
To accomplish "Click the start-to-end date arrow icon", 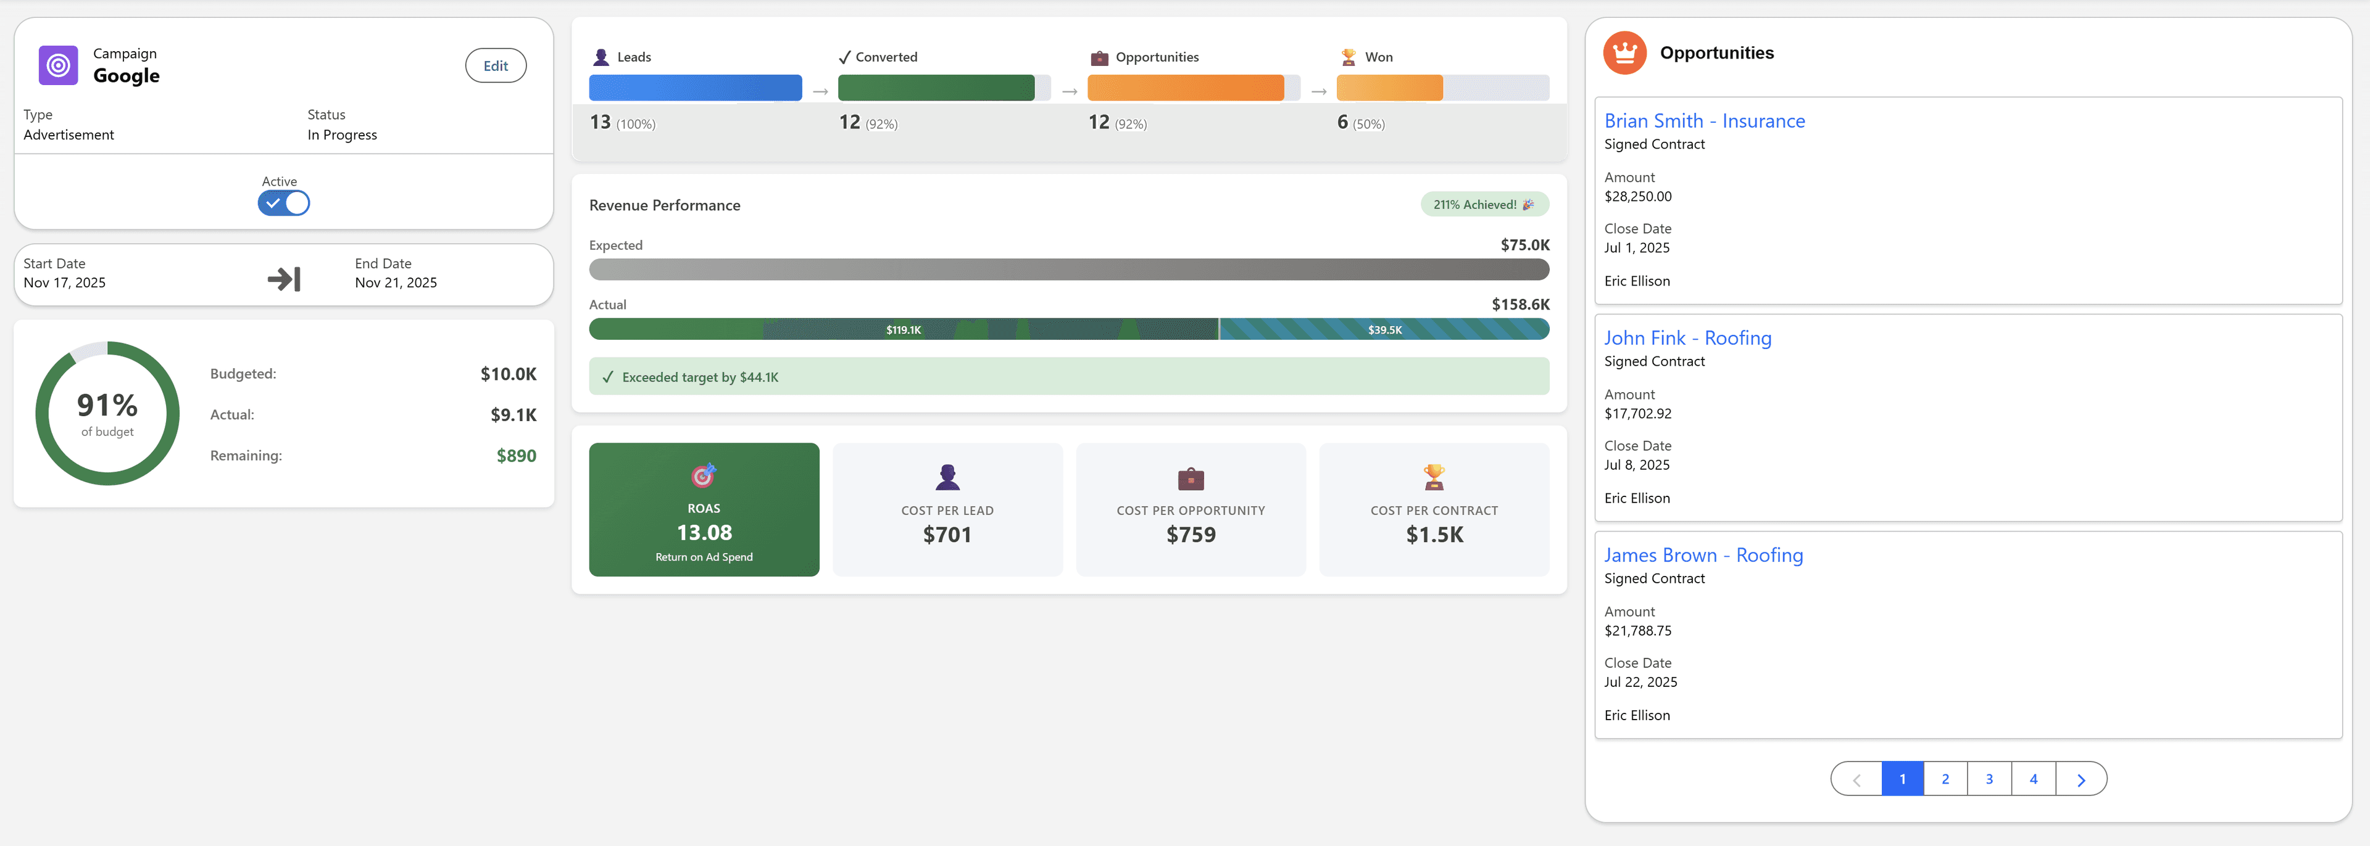I will [x=283, y=279].
